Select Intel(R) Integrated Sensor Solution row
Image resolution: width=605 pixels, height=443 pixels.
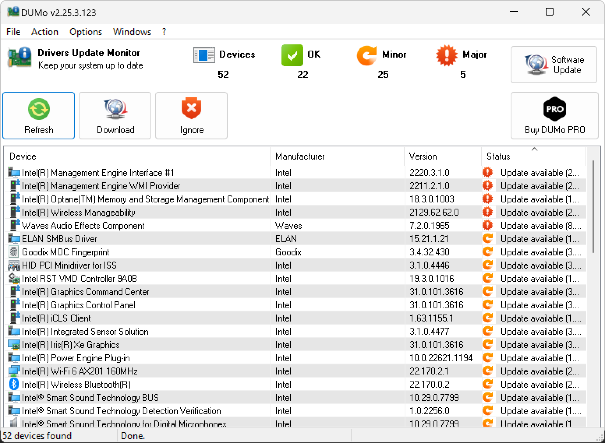(295, 331)
